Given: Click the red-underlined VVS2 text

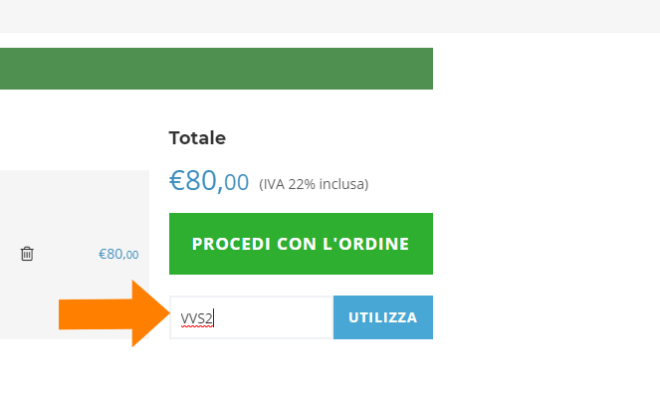Looking at the screenshot, I should [x=197, y=318].
